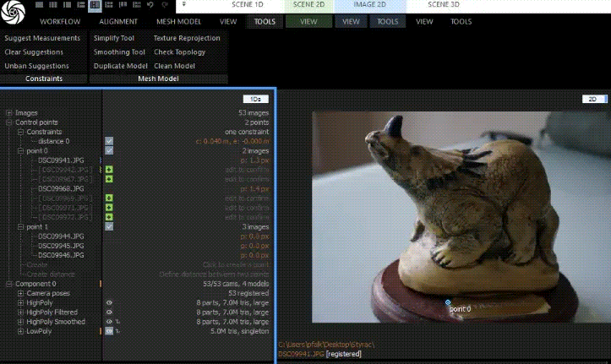Switch to the MESH MODEL ribbon tab
Viewport: 611px width, 364px height.
(x=177, y=21)
